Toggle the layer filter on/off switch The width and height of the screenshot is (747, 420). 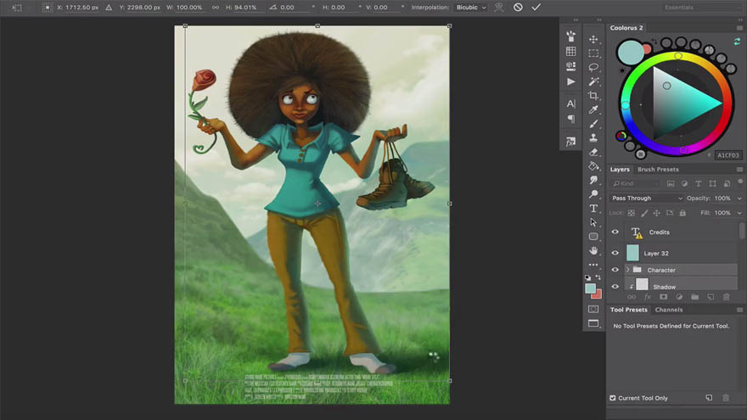pos(740,182)
